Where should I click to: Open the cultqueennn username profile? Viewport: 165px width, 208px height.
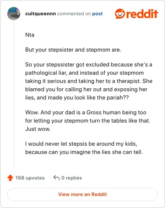coord(40,14)
